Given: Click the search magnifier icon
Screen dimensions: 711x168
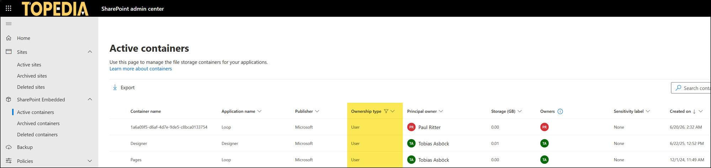Looking at the screenshot, I should coord(678,88).
